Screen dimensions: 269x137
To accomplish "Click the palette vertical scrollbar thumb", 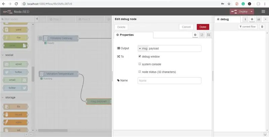I will [33, 74].
